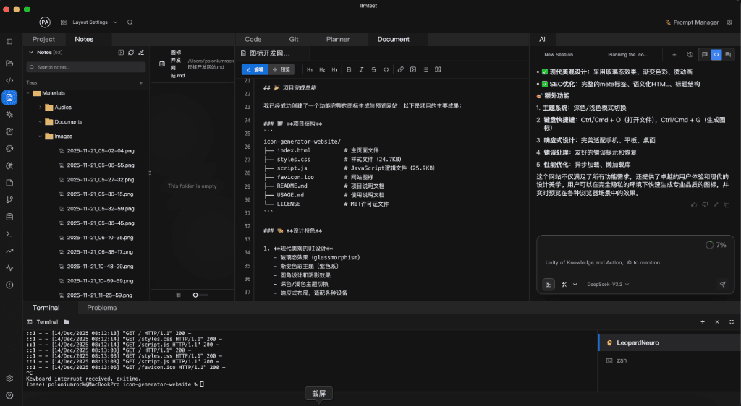Viewport: 741px width, 406px height.
Task: Open the user account sidebar icon
Action: 9,396
